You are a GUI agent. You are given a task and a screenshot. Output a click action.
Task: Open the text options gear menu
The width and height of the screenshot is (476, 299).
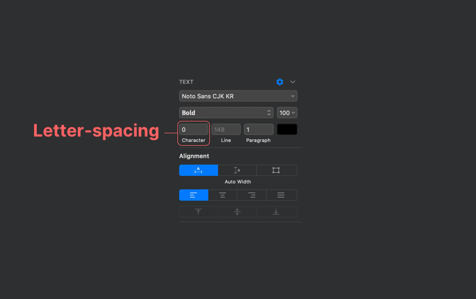click(x=280, y=82)
